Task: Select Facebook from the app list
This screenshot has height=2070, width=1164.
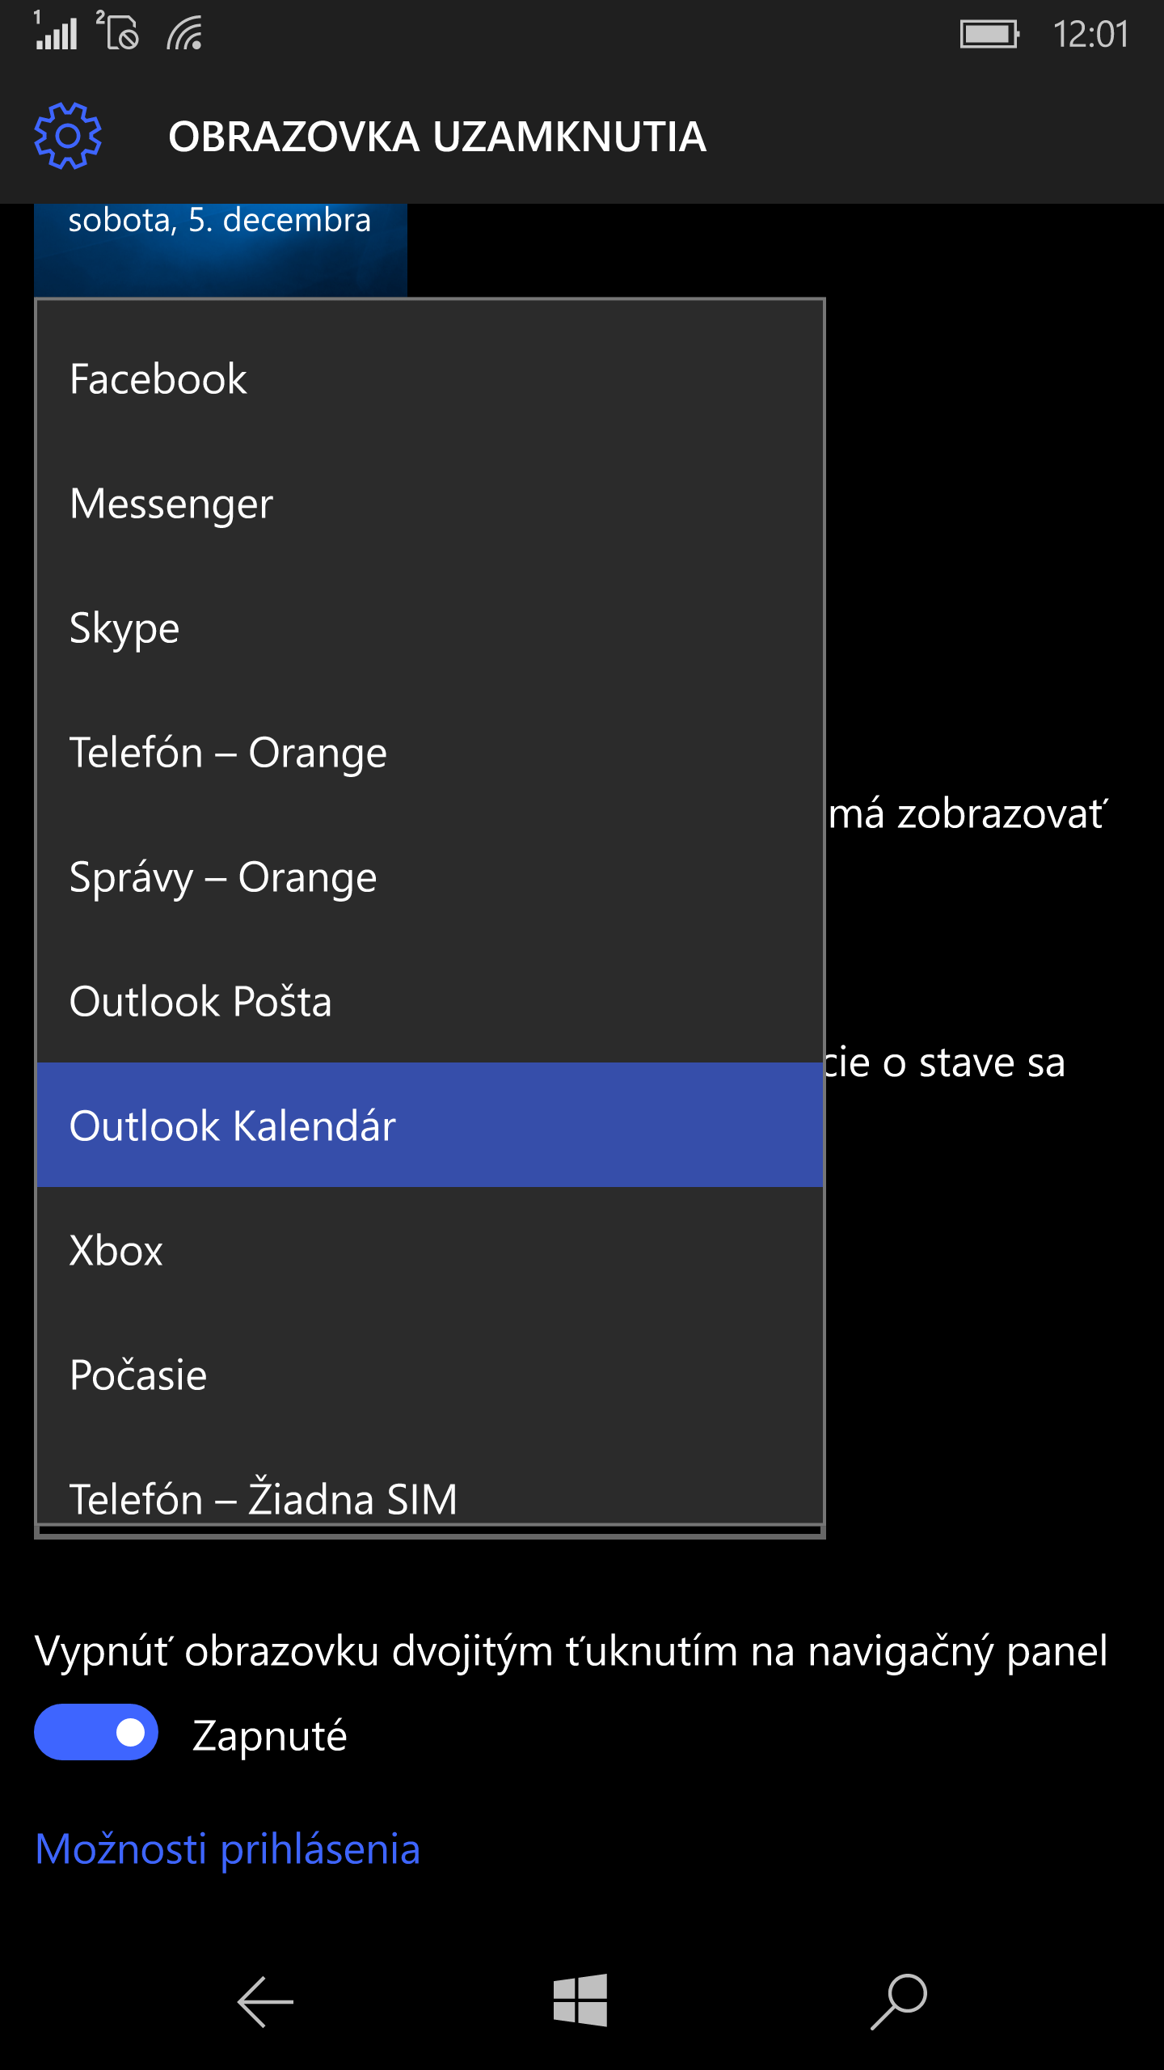Action: [430, 378]
